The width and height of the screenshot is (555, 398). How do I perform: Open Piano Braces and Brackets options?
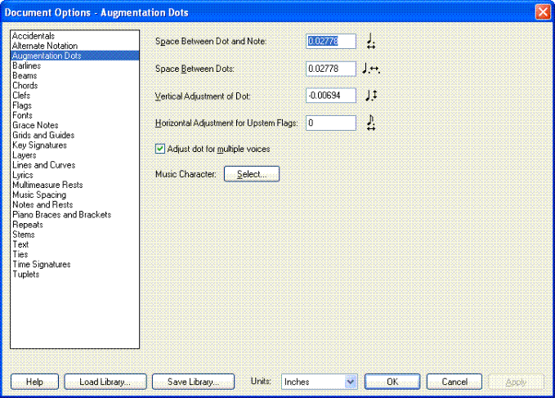coord(61,214)
